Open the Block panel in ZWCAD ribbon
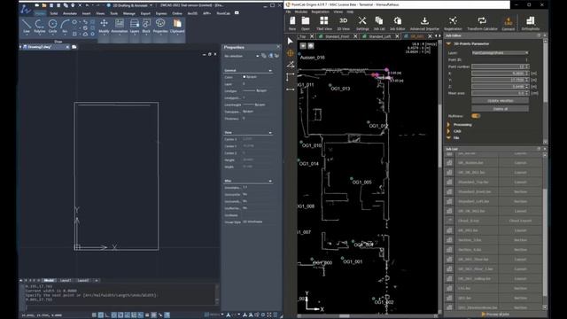This screenshot has height=319, width=567. [146, 27]
